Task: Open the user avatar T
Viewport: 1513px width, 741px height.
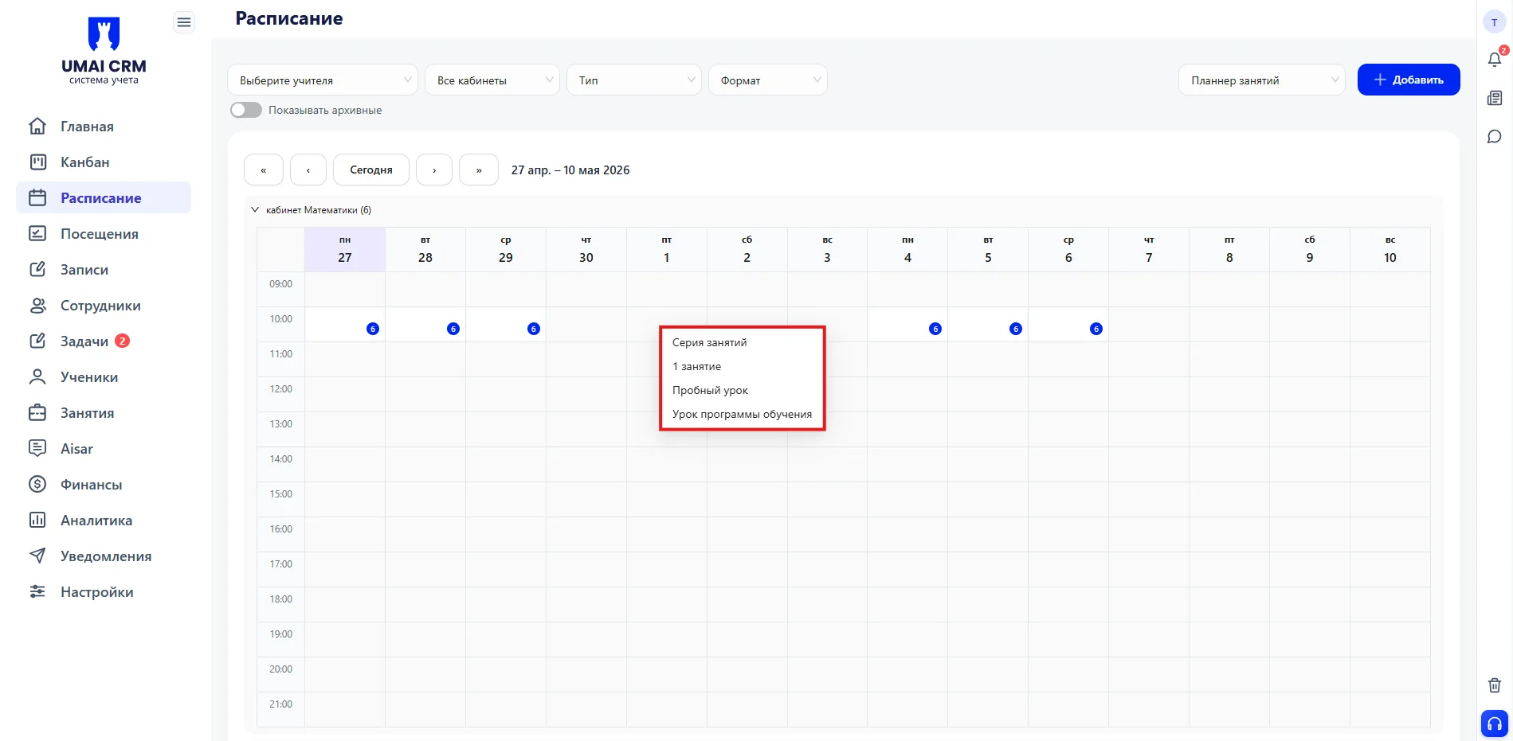Action: coord(1495,22)
